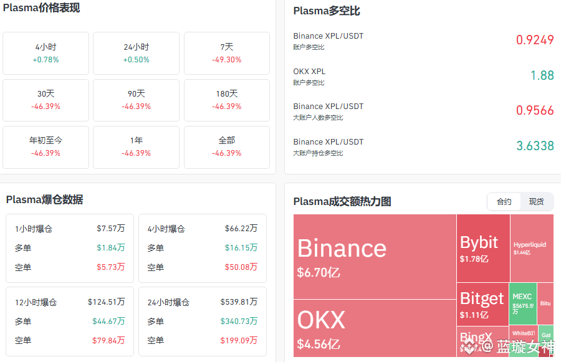Click the Binance heatmap block

[375, 257]
